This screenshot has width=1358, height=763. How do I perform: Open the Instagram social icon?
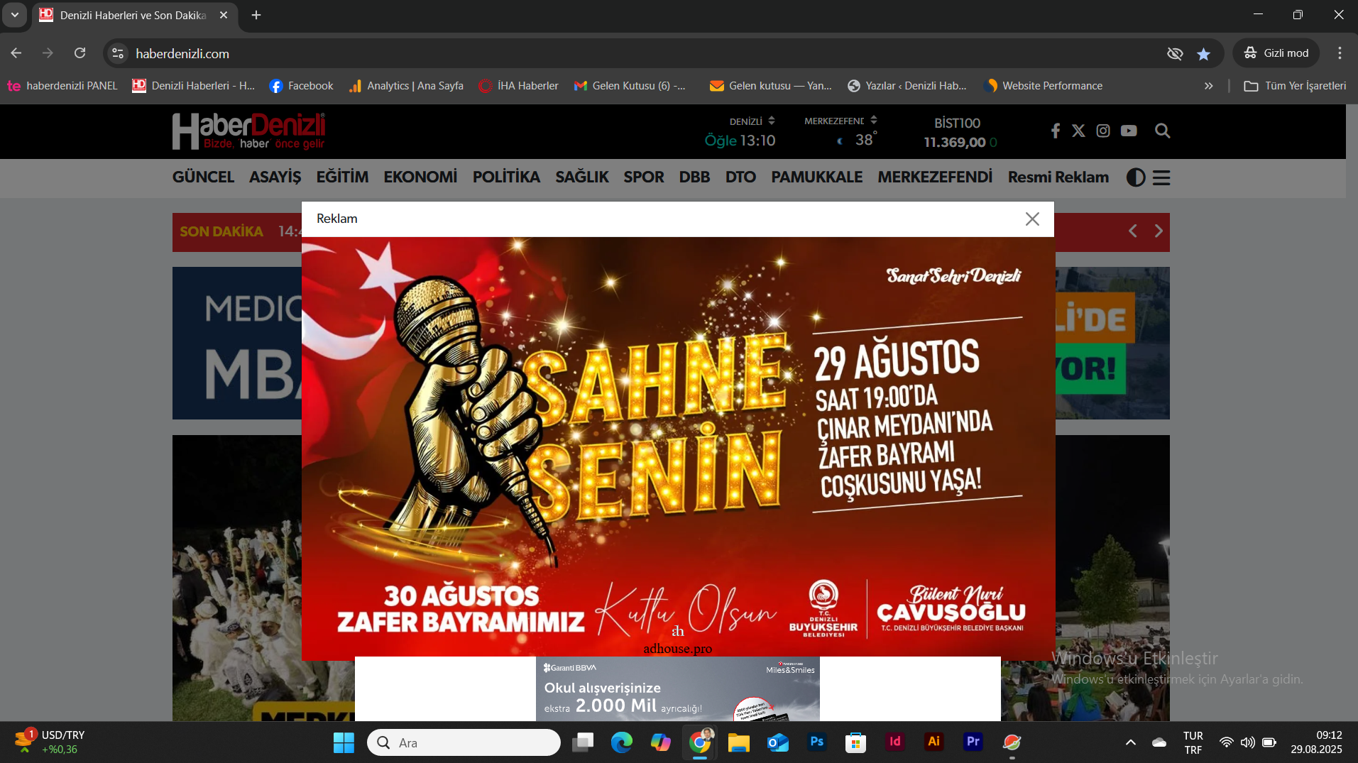click(x=1103, y=131)
